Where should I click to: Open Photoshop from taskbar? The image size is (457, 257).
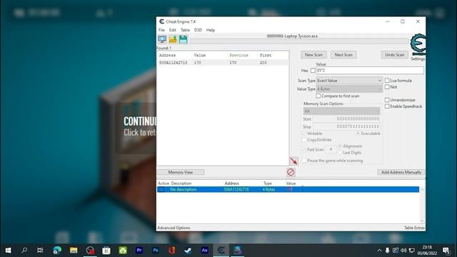(156, 251)
